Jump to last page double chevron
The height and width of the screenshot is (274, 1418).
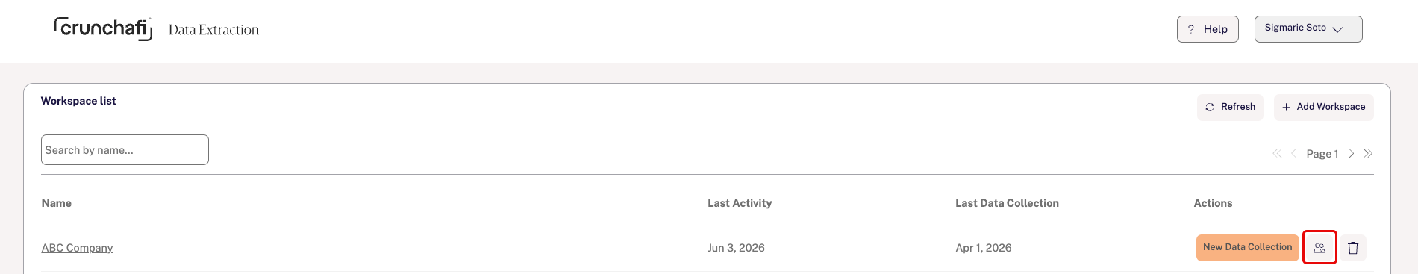[x=1368, y=154]
